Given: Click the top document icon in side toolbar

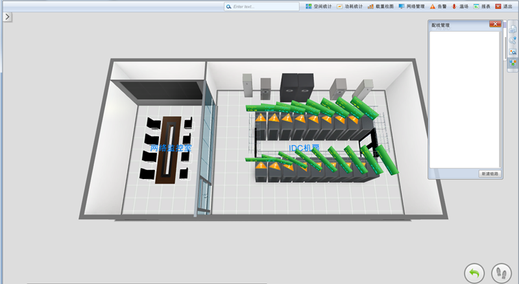Looking at the screenshot, I should pyautogui.click(x=513, y=29).
